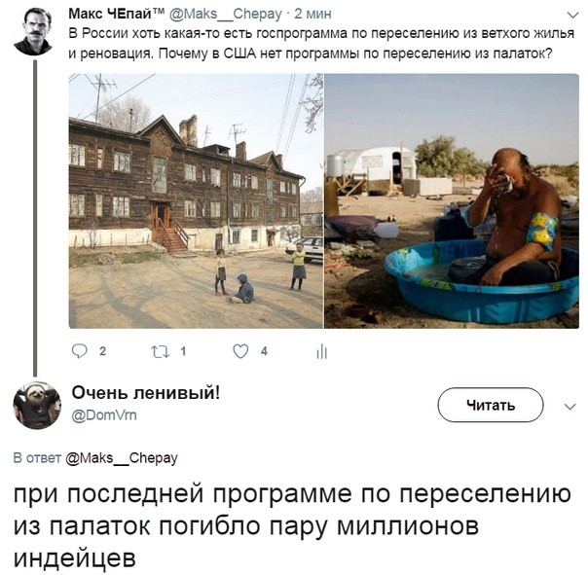This screenshot has width=588, height=575.
Task: Open the Очень ленивый! display name
Action: [146, 393]
